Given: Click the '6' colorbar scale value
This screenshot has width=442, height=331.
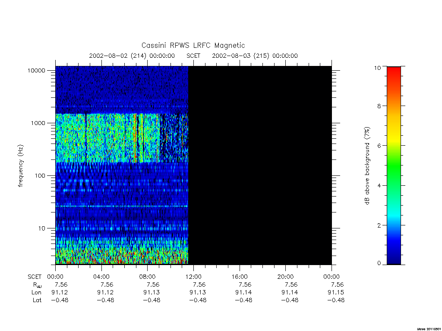Looking at the screenshot, I should pos(379,146).
